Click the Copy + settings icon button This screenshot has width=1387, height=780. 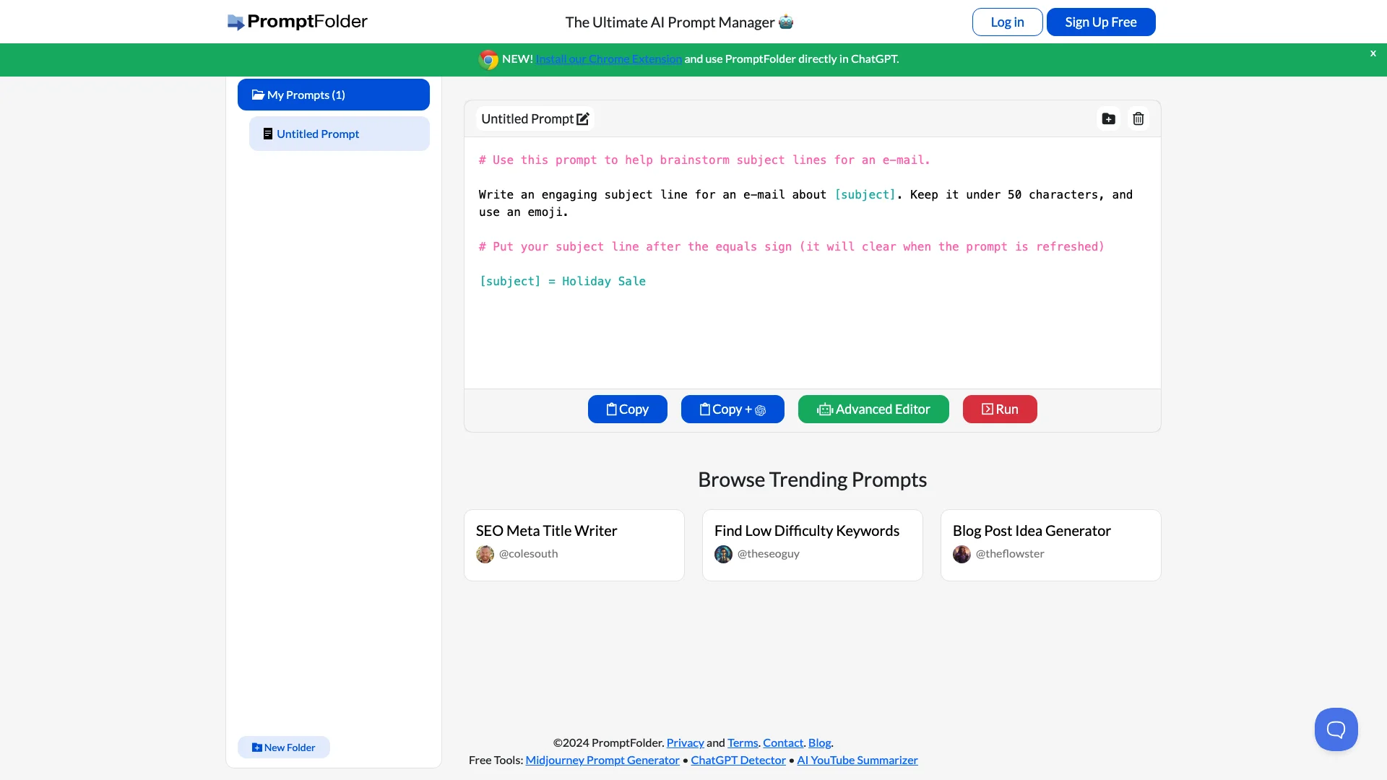tap(733, 409)
